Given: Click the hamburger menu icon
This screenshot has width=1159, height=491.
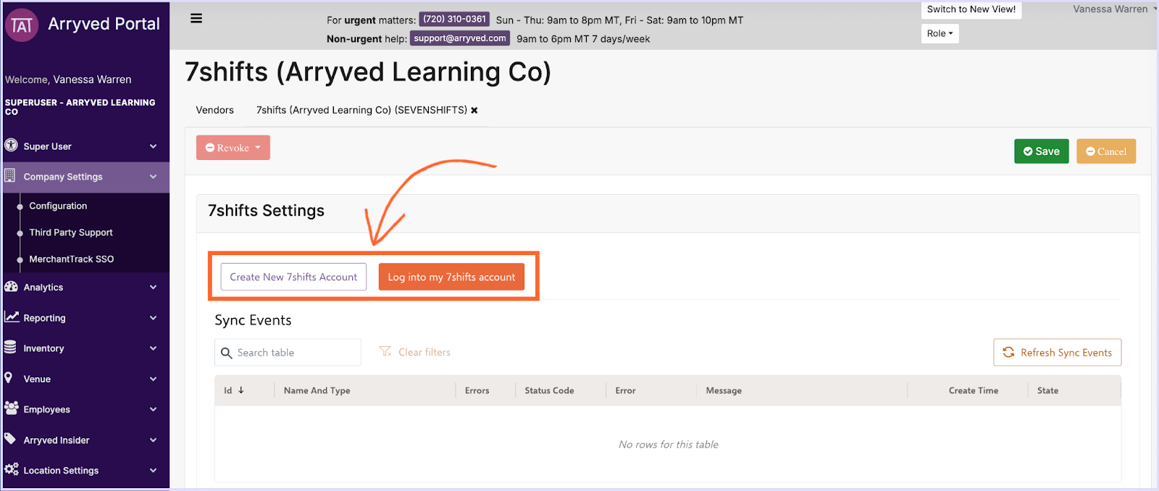Looking at the screenshot, I should click(x=196, y=19).
